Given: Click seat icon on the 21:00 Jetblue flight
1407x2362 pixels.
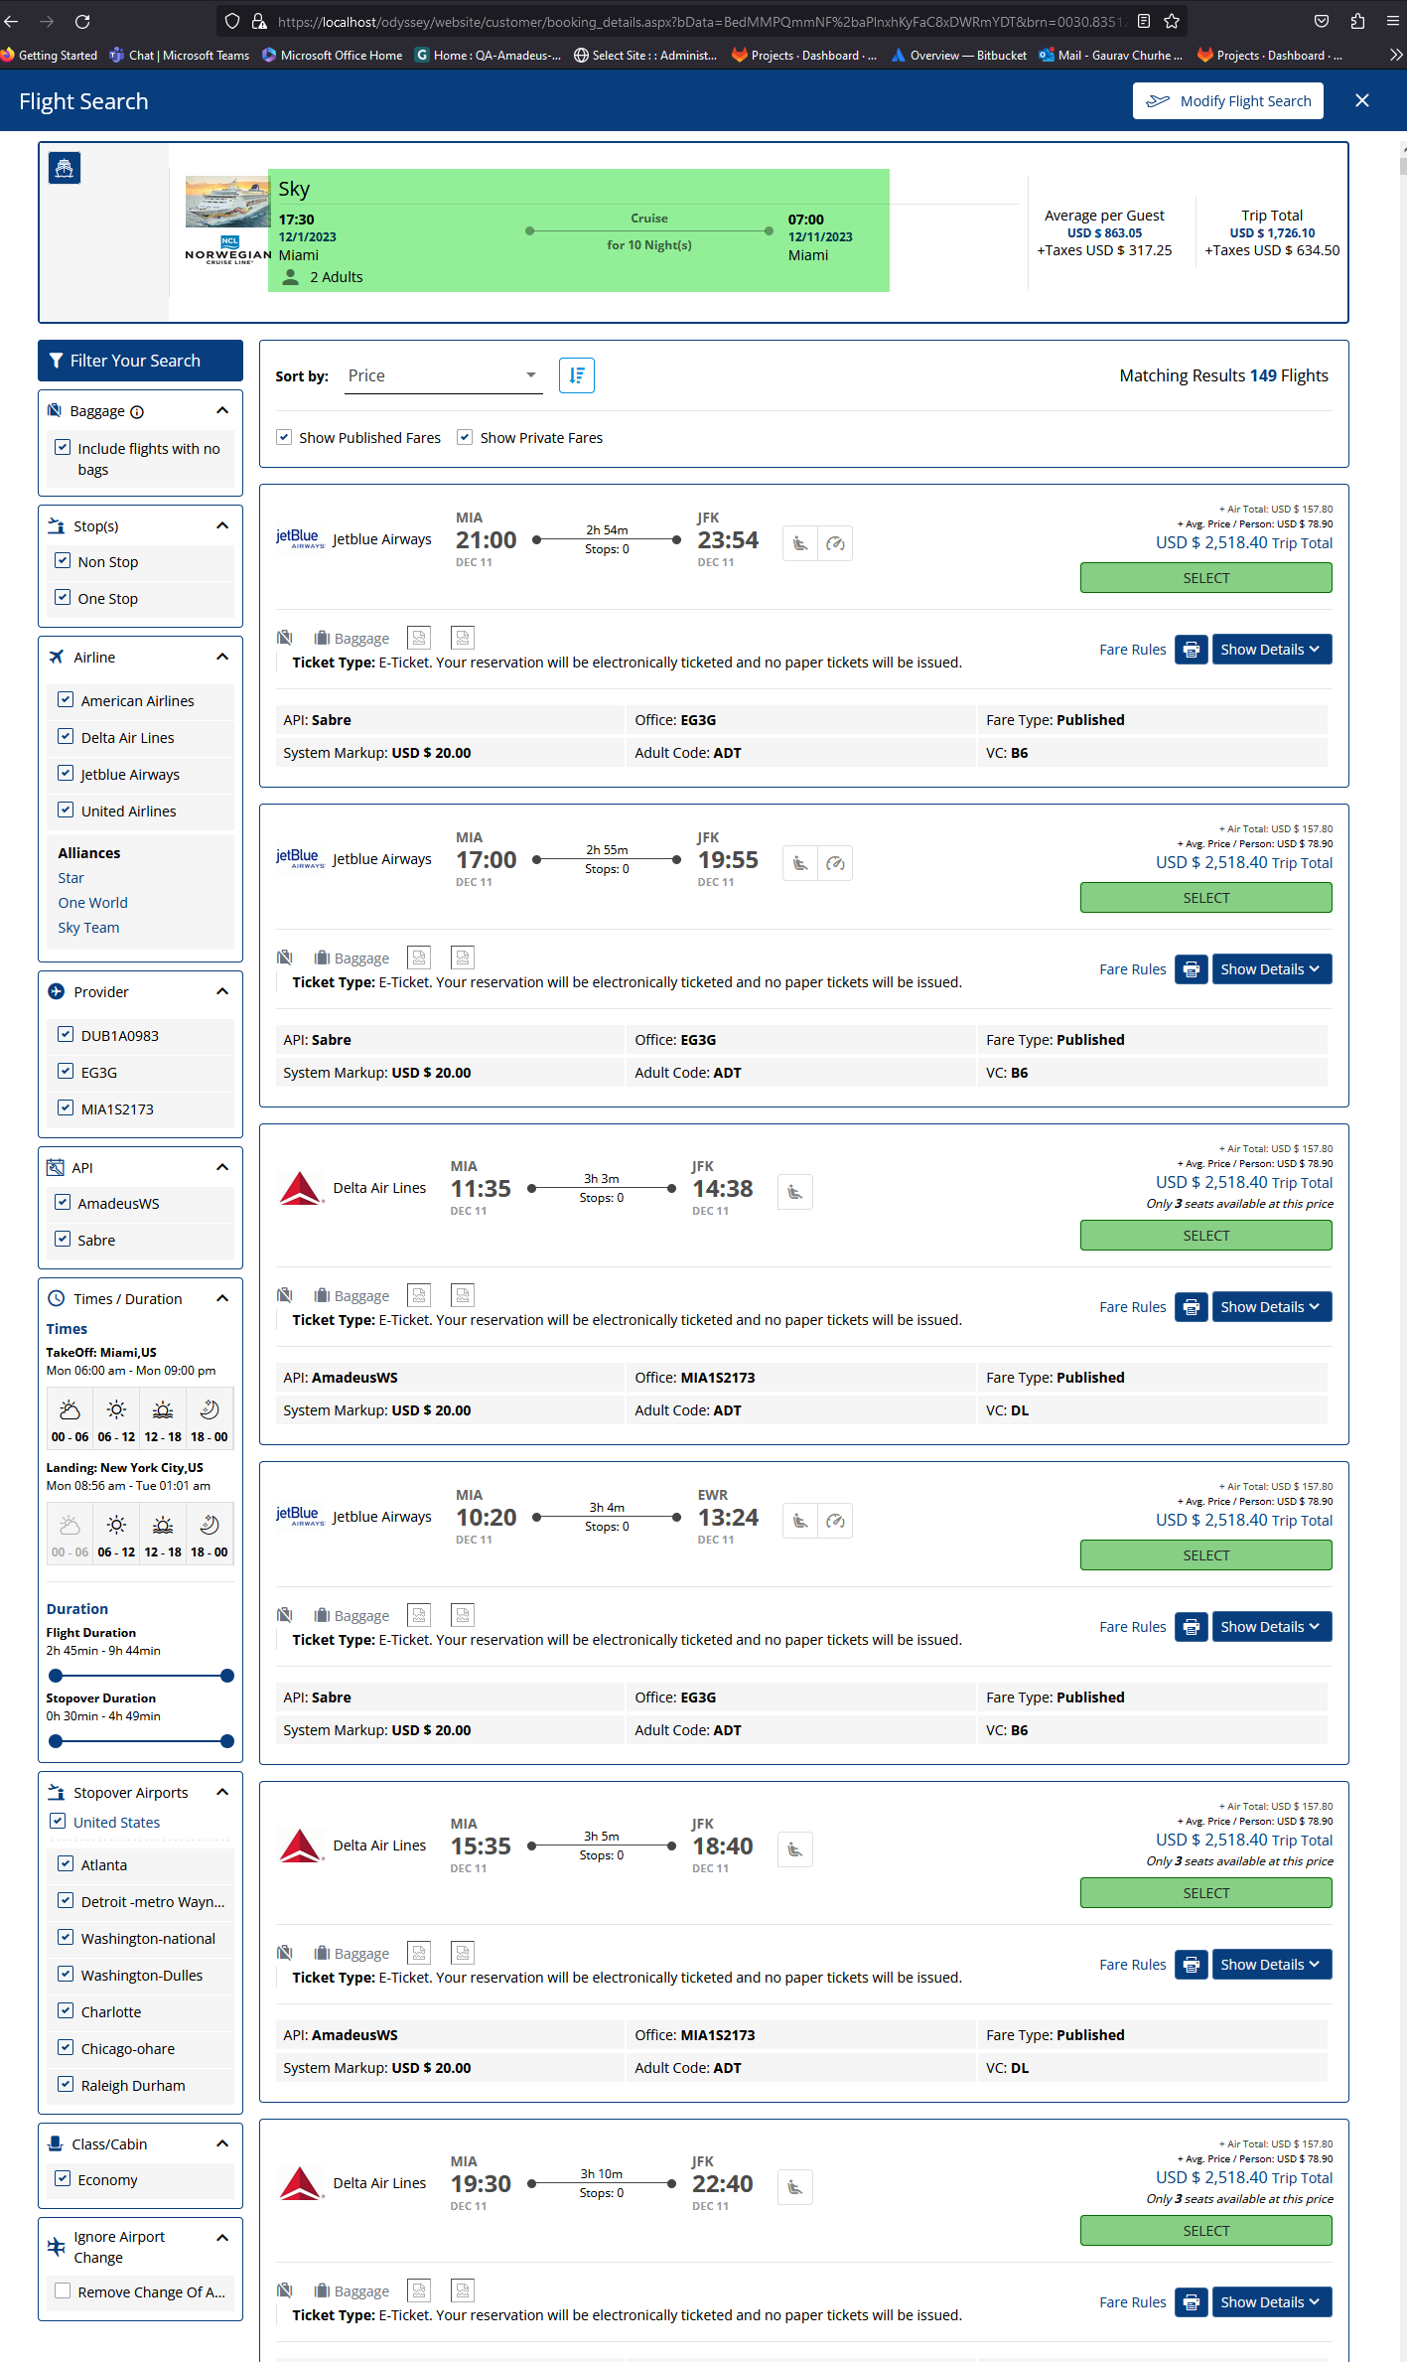Looking at the screenshot, I should [x=800, y=543].
